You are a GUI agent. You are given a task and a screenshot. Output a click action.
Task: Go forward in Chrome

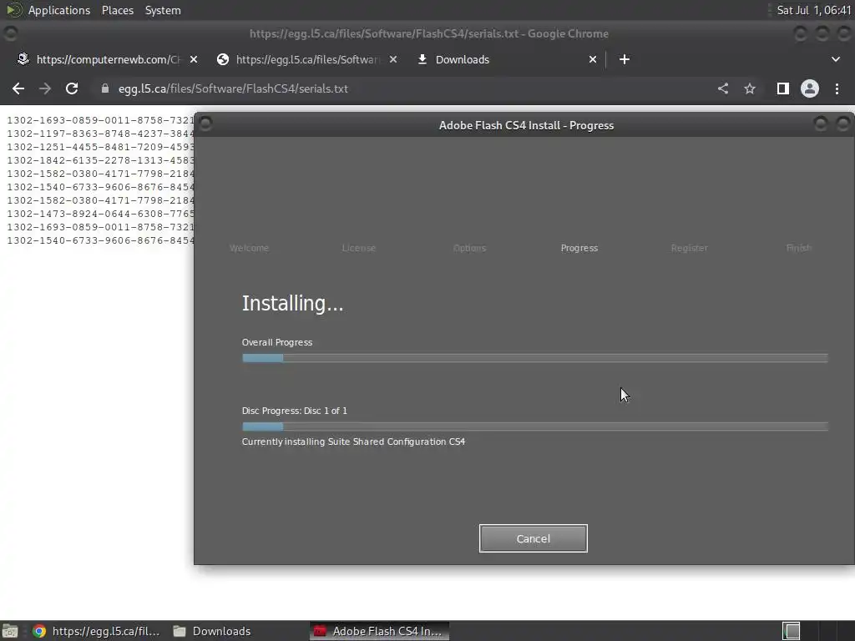[x=45, y=88]
